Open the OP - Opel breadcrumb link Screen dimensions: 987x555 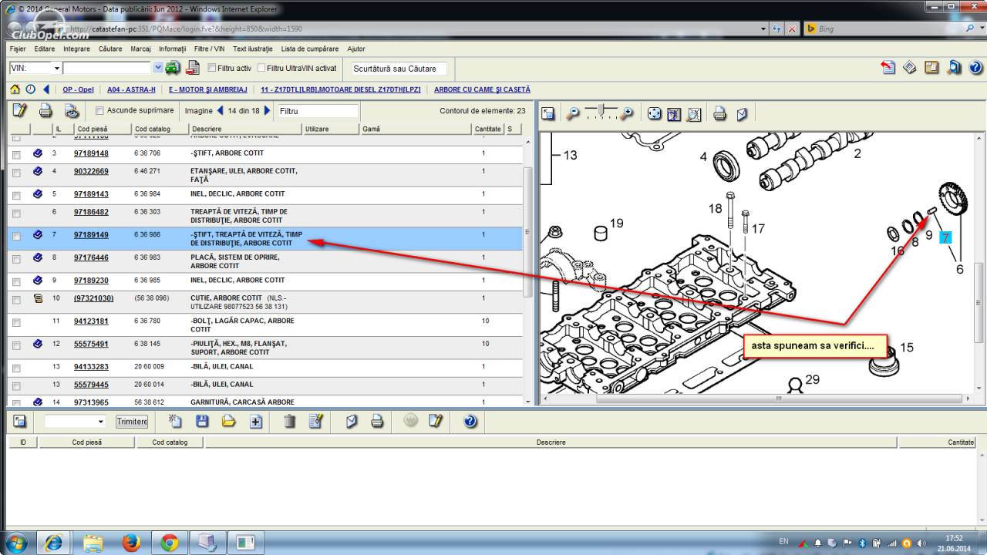pos(78,89)
